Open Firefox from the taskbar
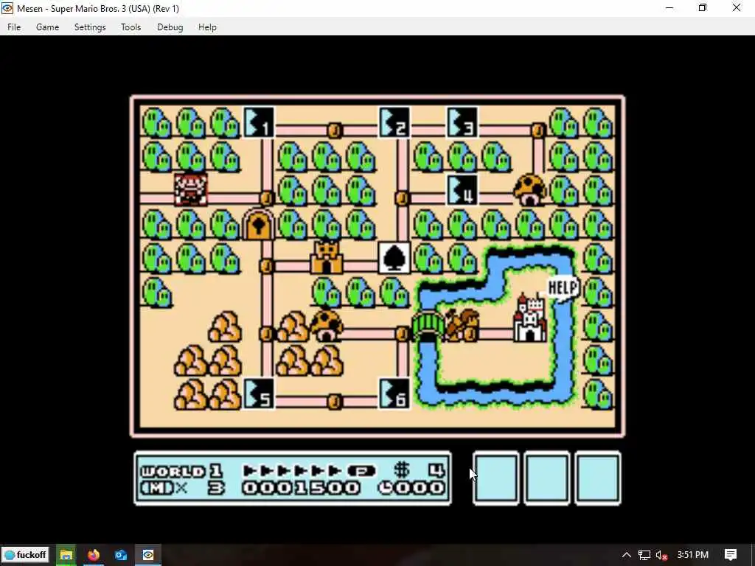Image resolution: width=755 pixels, height=566 pixels. (x=94, y=555)
